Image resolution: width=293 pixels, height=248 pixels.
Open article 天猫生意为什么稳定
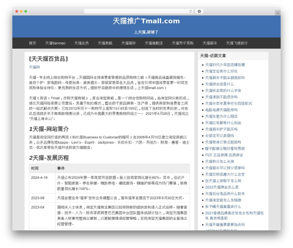coord(222,116)
